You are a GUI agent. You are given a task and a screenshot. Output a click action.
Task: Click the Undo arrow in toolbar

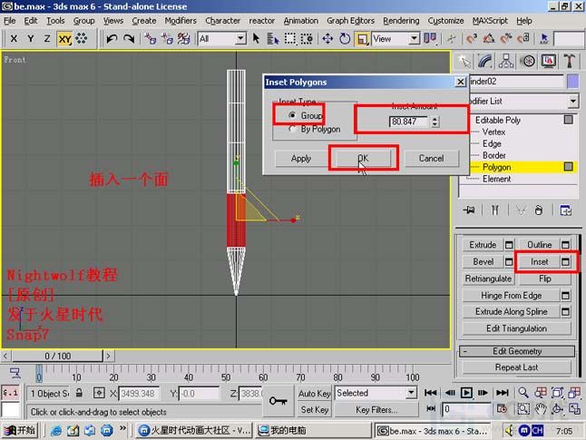click(112, 38)
